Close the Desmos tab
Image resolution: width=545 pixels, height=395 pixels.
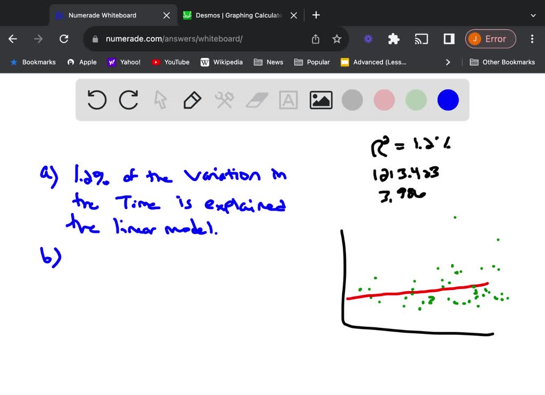coord(294,15)
